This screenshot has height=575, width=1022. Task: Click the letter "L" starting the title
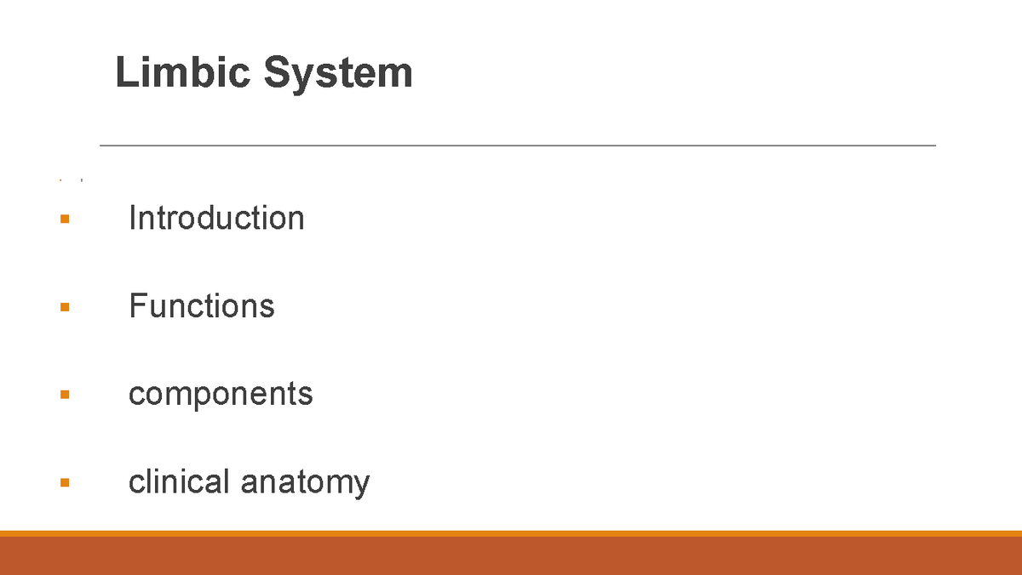pyautogui.click(x=127, y=73)
